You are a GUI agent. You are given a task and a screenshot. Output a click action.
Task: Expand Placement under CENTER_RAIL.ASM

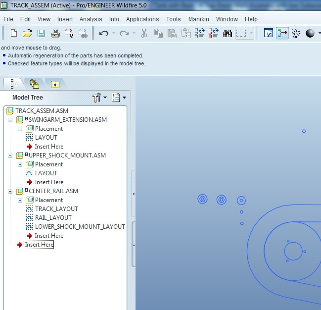(x=20, y=200)
